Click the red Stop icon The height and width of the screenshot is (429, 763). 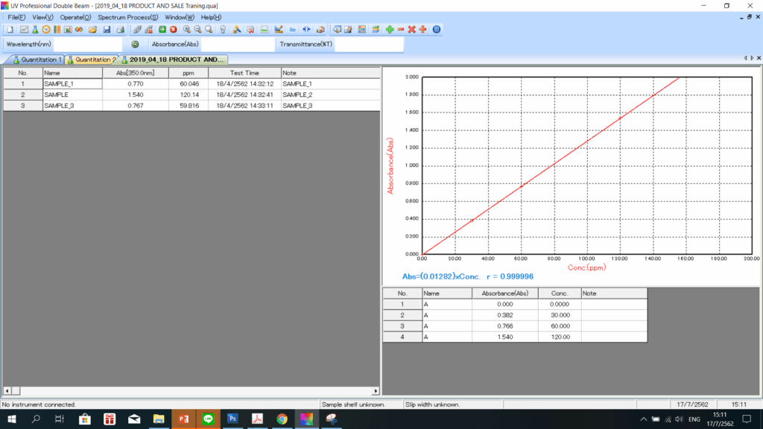pos(173,30)
